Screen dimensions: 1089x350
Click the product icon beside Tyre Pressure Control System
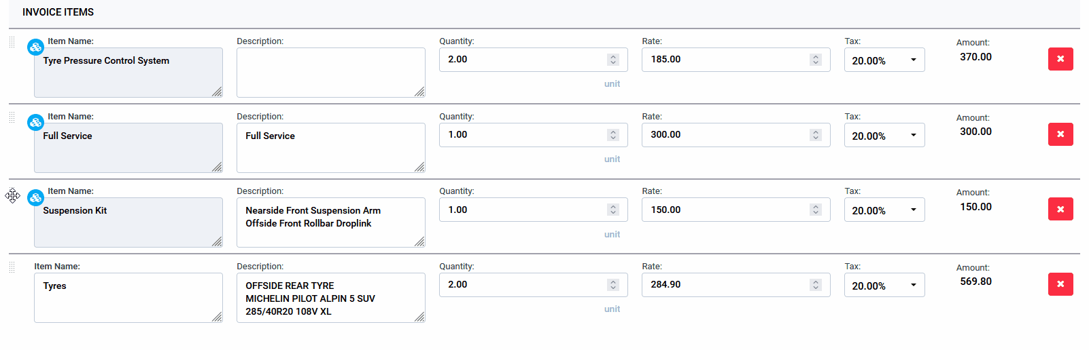pyautogui.click(x=35, y=47)
